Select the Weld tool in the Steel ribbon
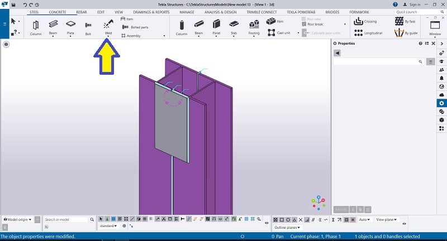Image resolution: width=447 pixels, height=241 pixels. click(x=108, y=25)
